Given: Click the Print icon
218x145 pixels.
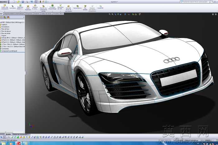Looking at the screenshot, I should click(27, 2).
